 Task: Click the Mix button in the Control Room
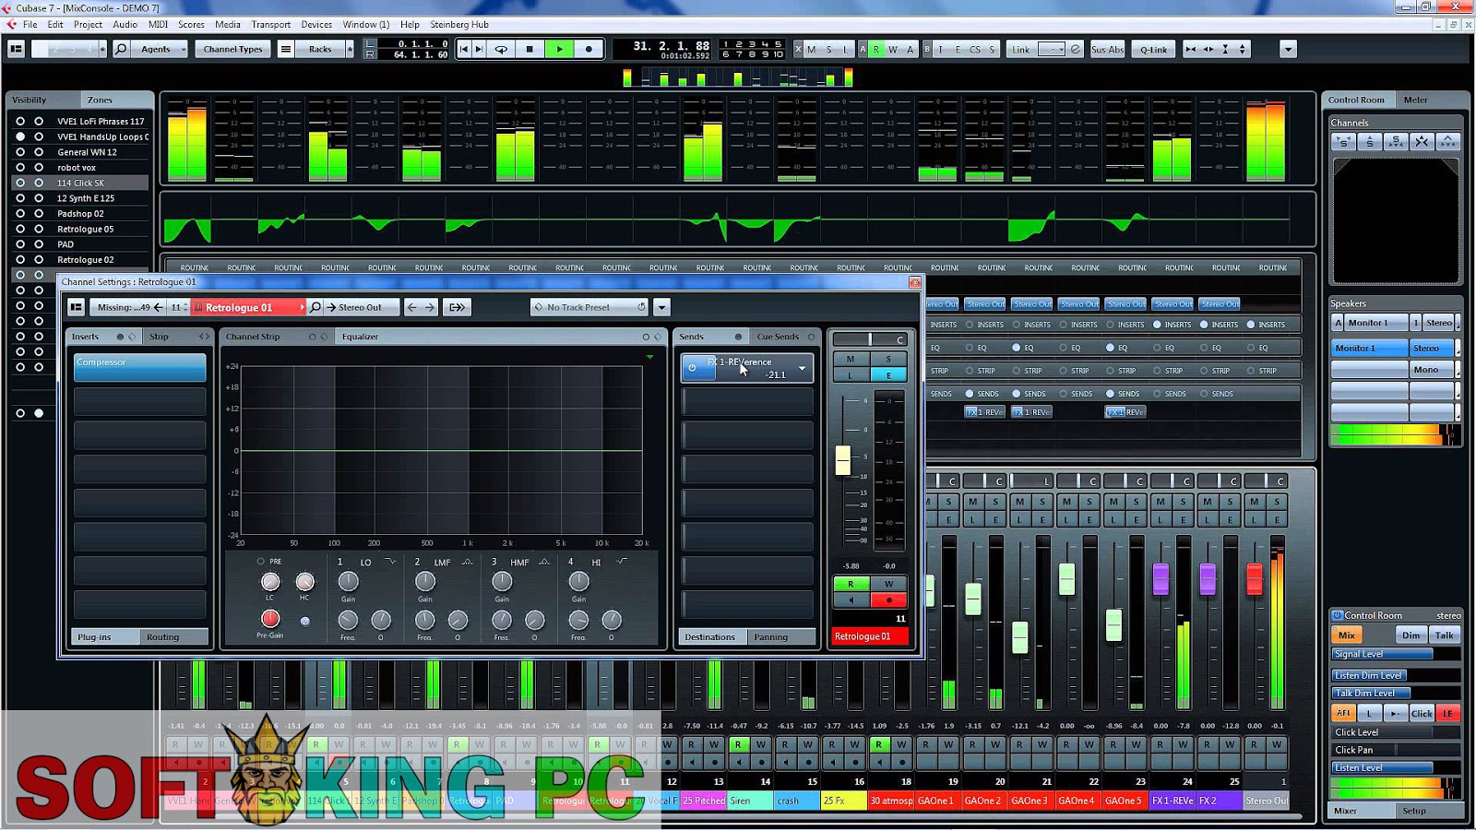click(1347, 635)
